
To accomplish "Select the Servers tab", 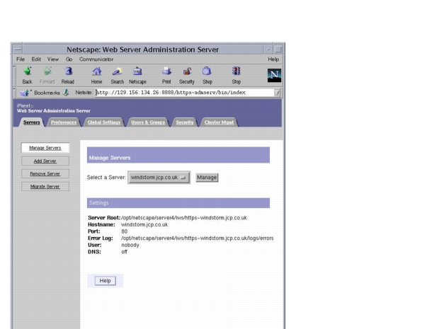I will [31, 122].
